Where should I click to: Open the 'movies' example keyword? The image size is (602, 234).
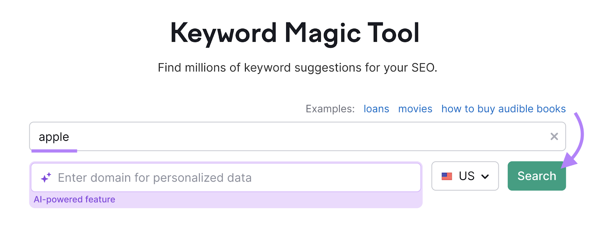pos(415,109)
